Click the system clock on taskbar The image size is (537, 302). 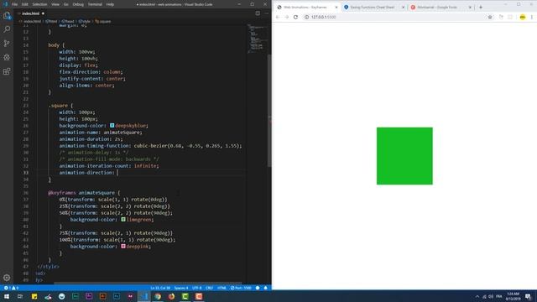pos(513,296)
